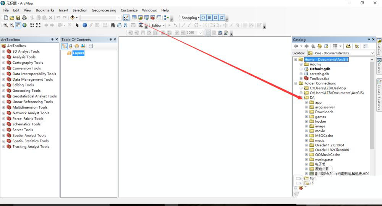Select the Zoom Out tool

12,25
